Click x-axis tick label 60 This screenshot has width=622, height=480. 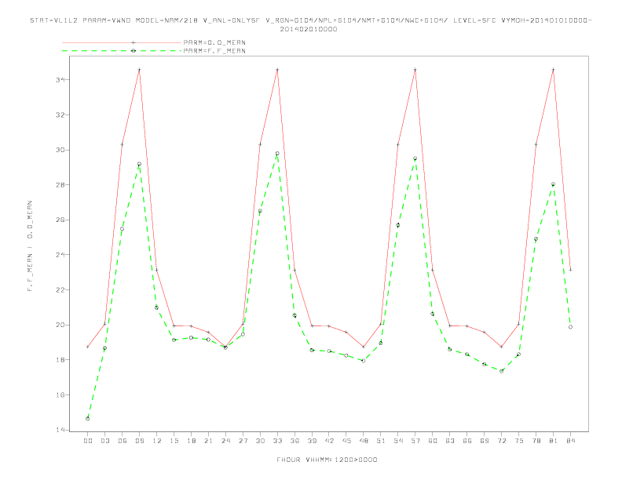[433, 441]
